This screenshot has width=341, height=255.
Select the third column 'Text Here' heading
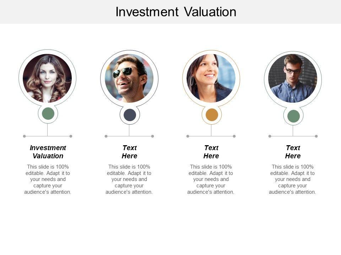[x=211, y=152]
